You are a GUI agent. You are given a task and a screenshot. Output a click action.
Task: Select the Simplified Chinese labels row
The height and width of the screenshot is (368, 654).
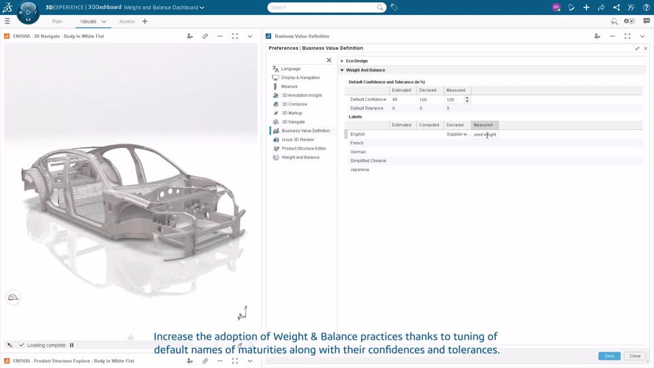pos(493,161)
